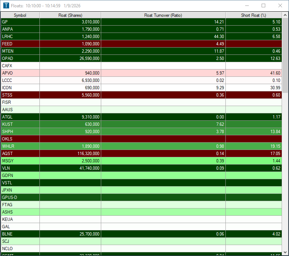Select the JPXN symbol cell
Image resolution: width=289 pixels, height=256 pixels.
[x=20, y=190]
